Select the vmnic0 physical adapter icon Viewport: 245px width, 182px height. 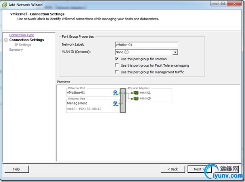(x=136, y=99)
